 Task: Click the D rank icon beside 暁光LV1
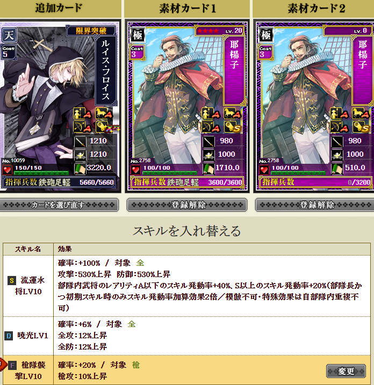pyautogui.click(x=9, y=336)
